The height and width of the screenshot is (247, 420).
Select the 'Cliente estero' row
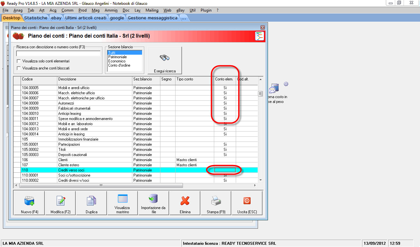tap(135, 165)
